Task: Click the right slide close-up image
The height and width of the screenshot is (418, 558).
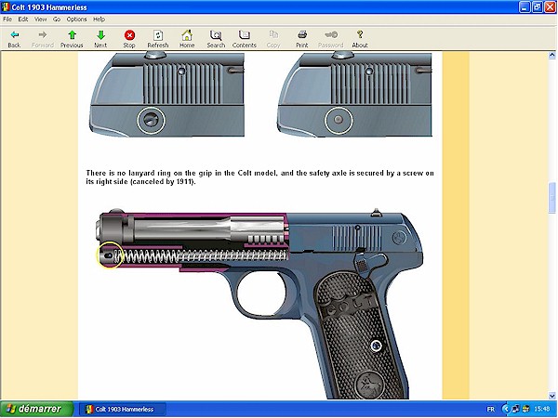Action: [355, 95]
